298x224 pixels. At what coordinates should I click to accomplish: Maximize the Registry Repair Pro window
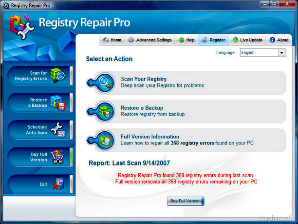pyautogui.click(x=275, y=4)
